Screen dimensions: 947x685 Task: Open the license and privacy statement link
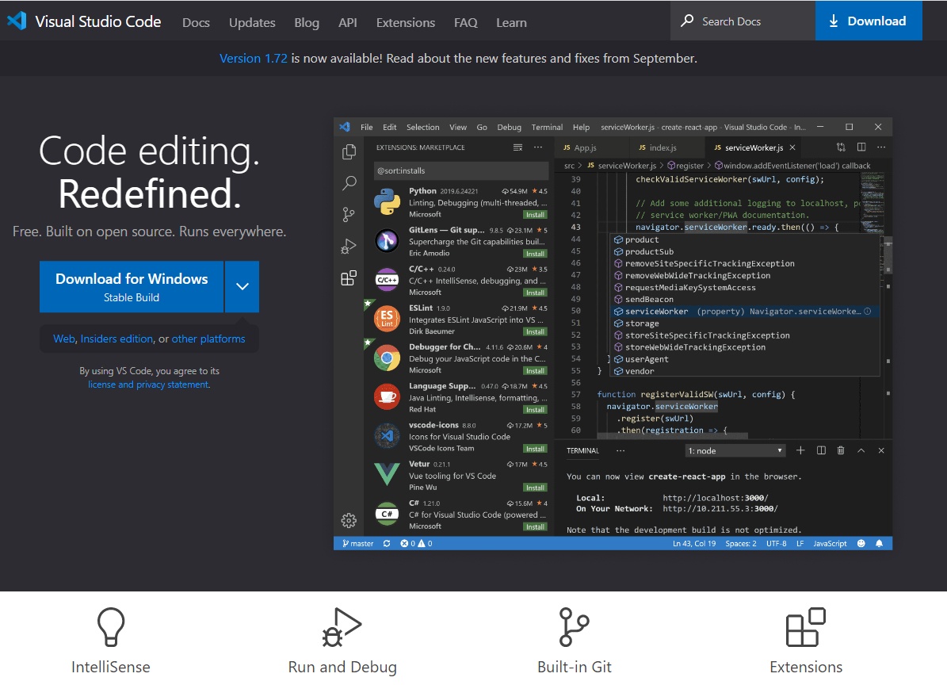tap(148, 385)
